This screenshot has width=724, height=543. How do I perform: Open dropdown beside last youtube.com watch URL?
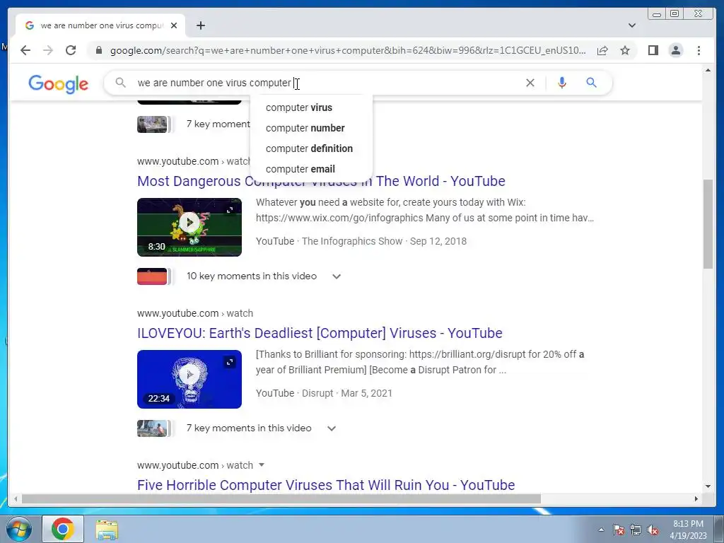[262, 465]
